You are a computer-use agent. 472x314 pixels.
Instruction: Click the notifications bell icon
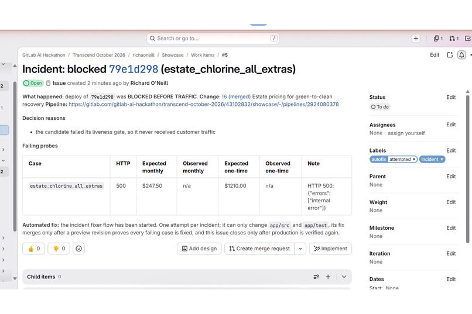[x=461, y=55]
